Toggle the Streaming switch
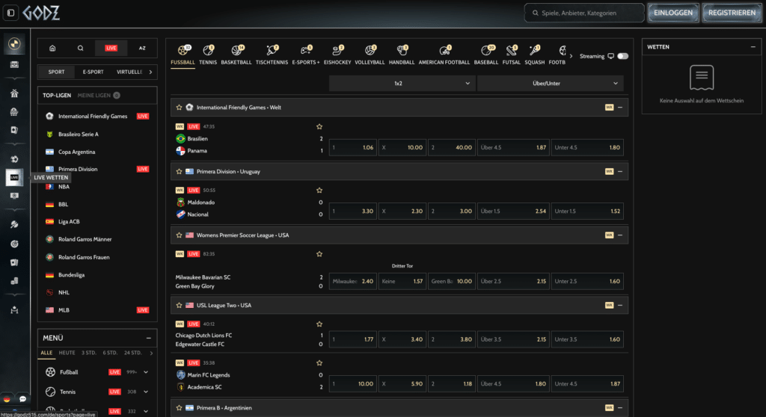 pos(622,56)
